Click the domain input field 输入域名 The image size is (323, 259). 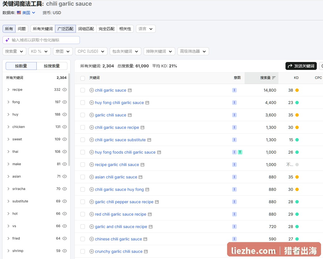coord(41,40)
